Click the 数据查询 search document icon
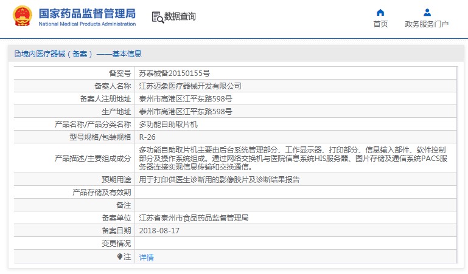Image resolution: width=468 pixels, height=274 pixels. (x=158, y=17)
